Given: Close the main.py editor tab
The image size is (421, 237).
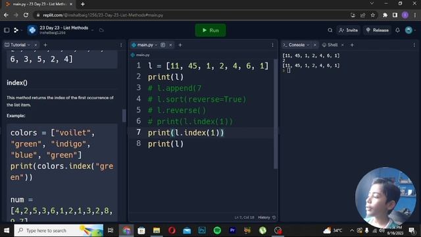Looking at the screenshot, I should [x=170, y=45].
